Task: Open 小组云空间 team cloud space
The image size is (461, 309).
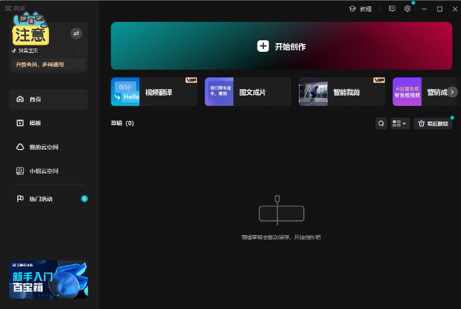Action: (48, 171)
